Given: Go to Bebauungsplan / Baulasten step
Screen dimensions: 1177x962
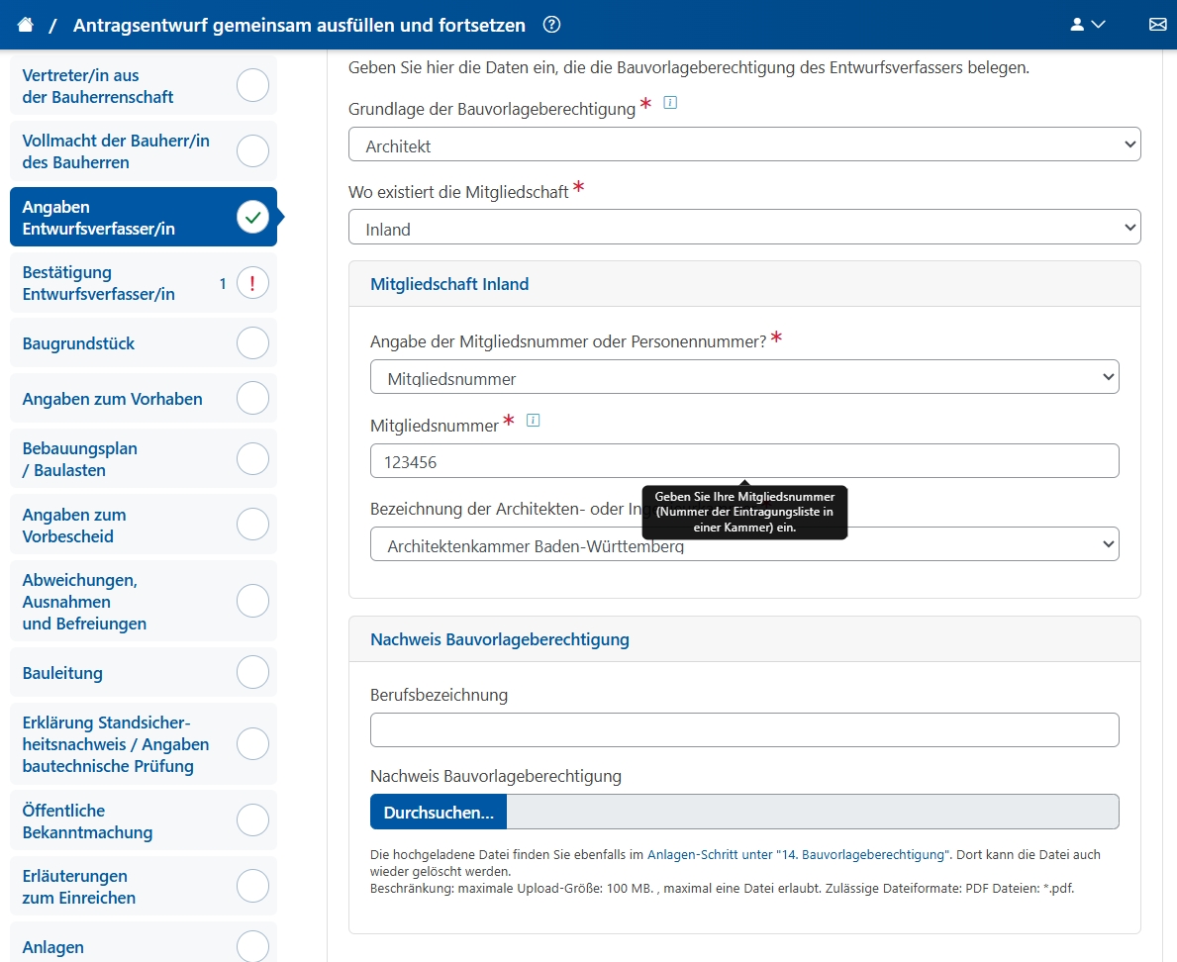Looking at the screenshot, I should (x=80, y=459).
